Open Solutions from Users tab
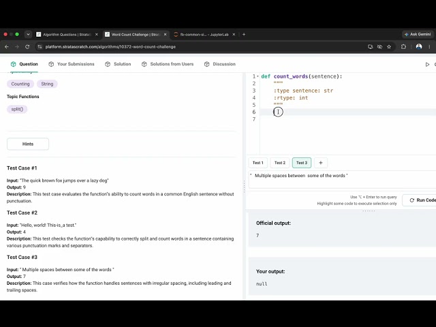The image size is (436, 327). [168, 64]
